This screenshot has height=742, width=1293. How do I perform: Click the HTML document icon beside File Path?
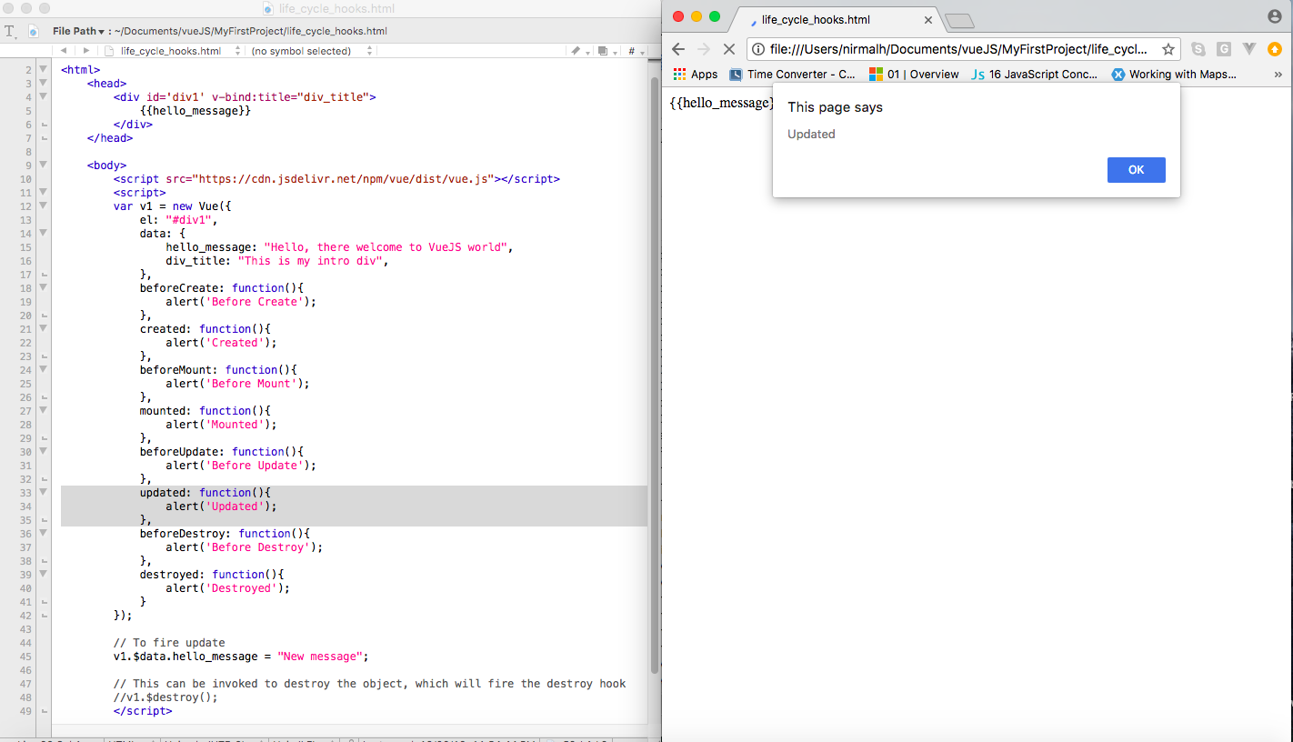tap(34, 31)
